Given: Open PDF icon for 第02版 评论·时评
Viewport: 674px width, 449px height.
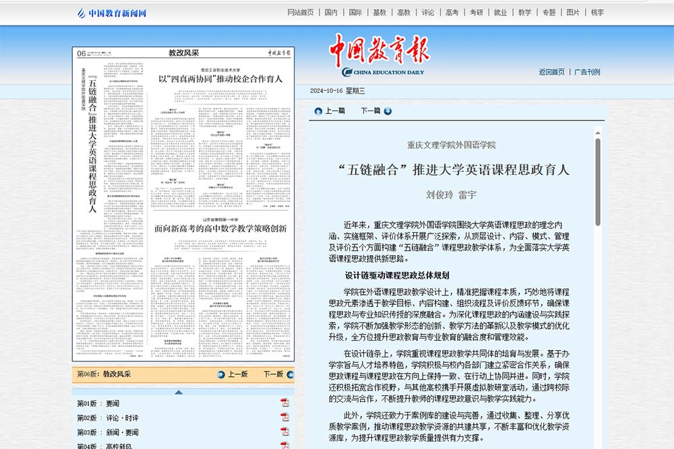Looking at the screenshot, I should [x=284, y=418].
